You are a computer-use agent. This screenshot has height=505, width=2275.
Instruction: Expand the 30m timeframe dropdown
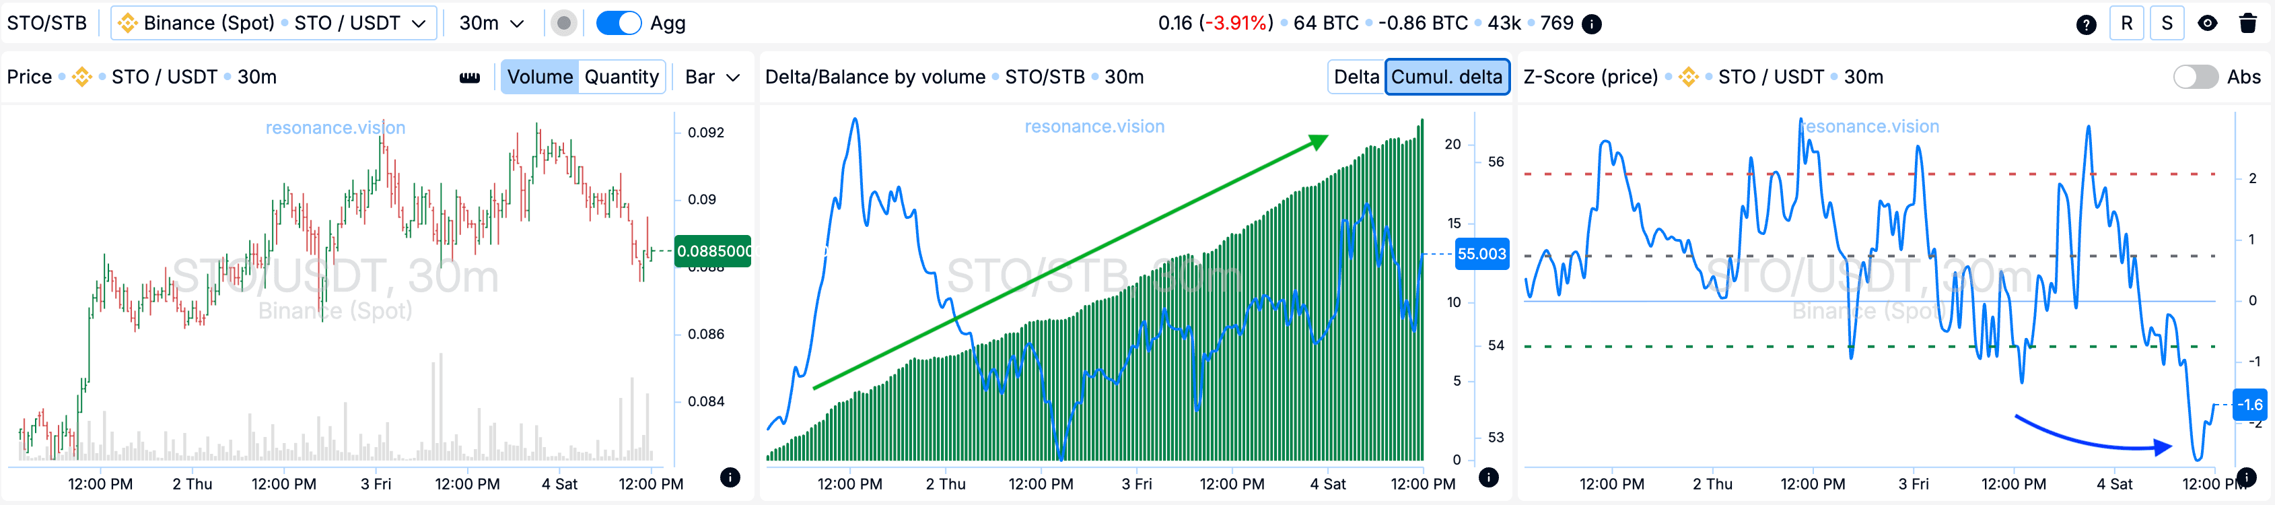(x=491, y=24)
